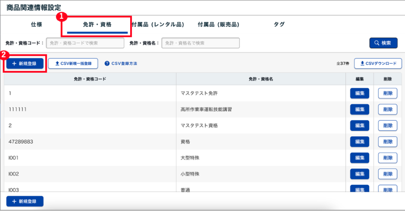The image size is (405, 211).
Task: Click the 免許・資格コード column header
Action: pos(90,79)
